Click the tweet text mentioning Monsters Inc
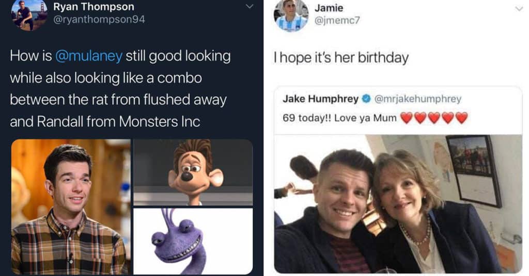 point(120,89)
